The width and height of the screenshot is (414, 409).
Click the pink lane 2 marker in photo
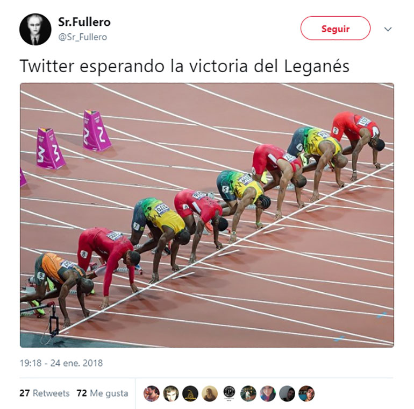(96, 130)
